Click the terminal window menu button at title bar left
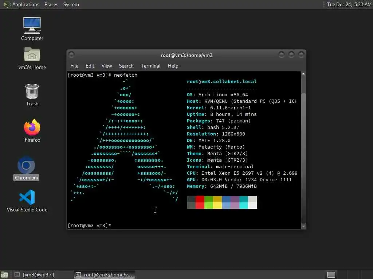The width and height of the screenshot is (373, 279). coord(71,55)
